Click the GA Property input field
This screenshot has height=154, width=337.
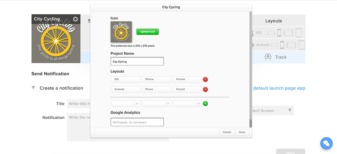[x=137, y=122]
